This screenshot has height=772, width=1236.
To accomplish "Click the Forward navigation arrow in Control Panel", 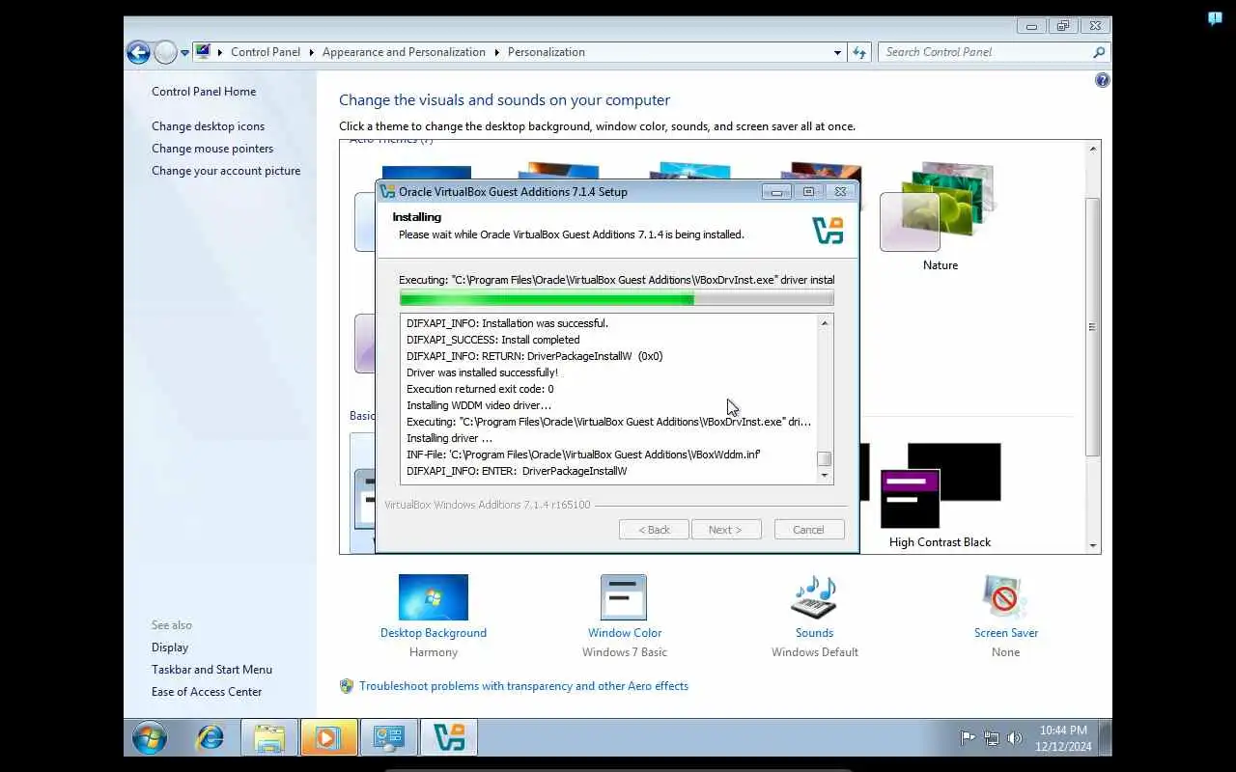I will coord(165,52).
